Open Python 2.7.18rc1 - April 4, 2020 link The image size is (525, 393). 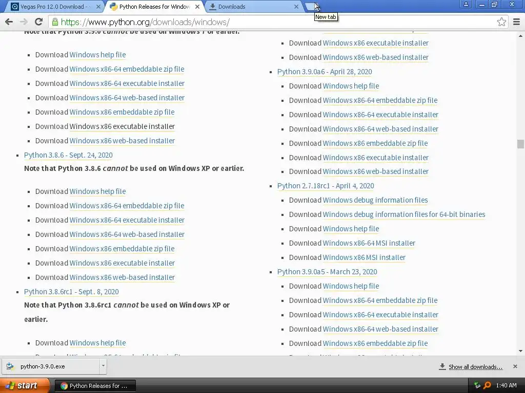326,186
